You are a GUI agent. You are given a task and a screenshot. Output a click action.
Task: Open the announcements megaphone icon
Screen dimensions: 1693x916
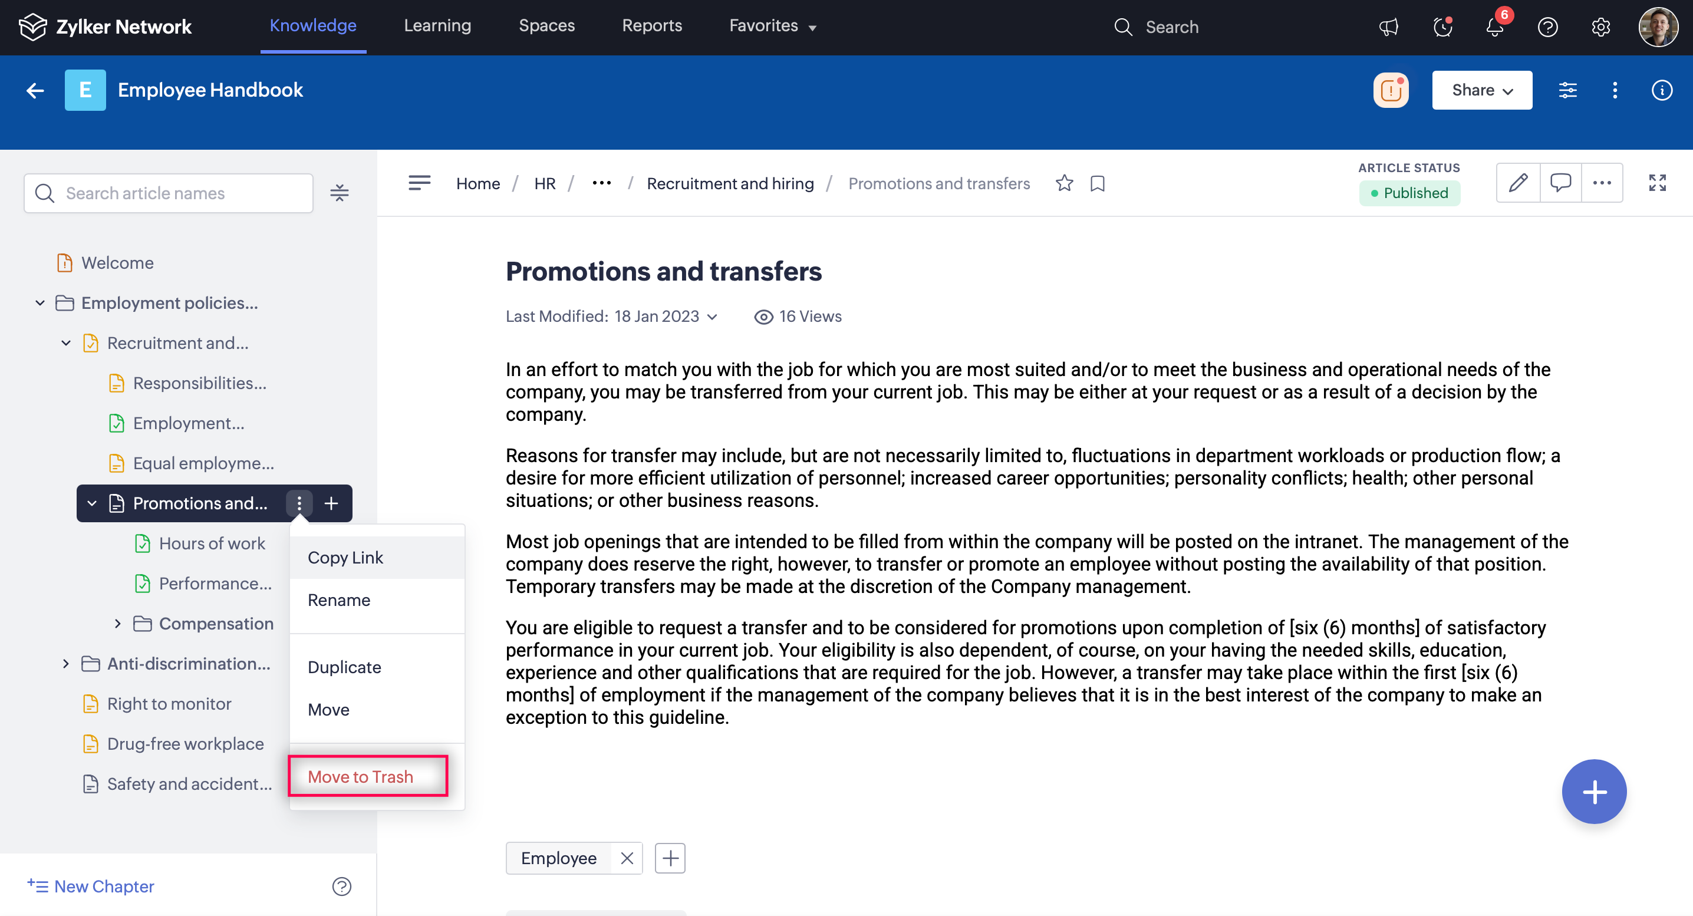pyautogui.click(x=1388, y=27)
